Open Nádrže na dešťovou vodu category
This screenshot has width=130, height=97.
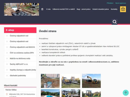pyautogui.click(x=20, y=58)
